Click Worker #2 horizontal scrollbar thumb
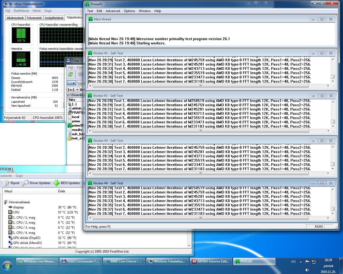The image size is (343, 274). [200, 131]
